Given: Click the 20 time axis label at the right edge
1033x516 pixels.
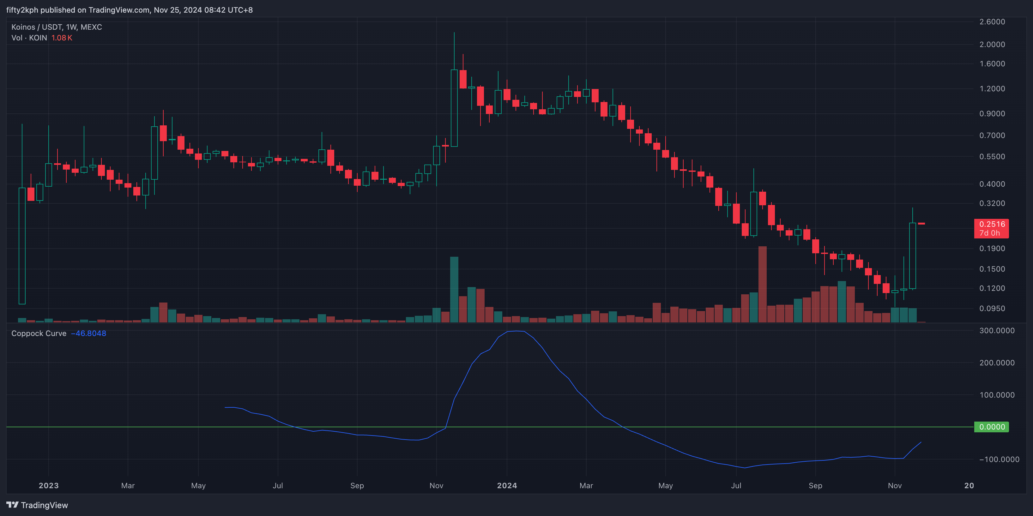Looking at the screenshot, I should click(969, 485).
